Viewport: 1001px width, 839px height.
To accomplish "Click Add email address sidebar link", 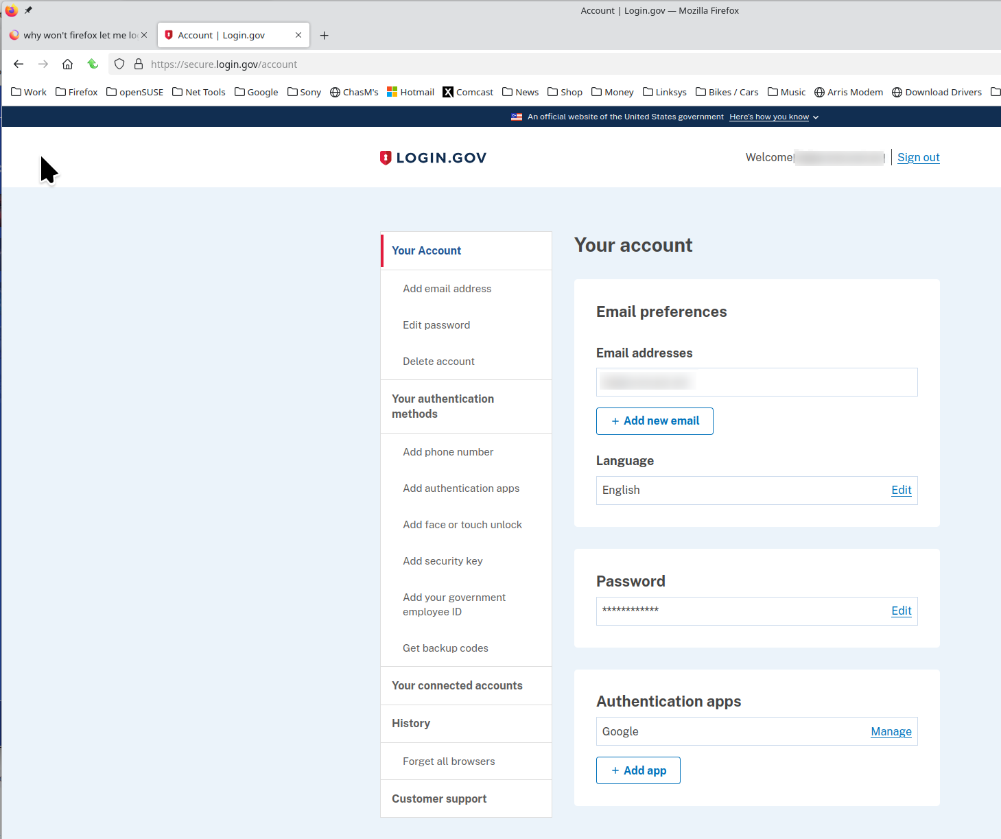I will click(447, 289).
